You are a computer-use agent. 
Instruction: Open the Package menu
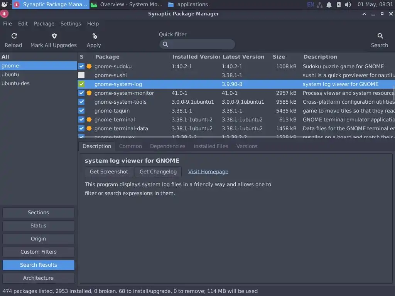pyautogui.click(x=44, y=24)
